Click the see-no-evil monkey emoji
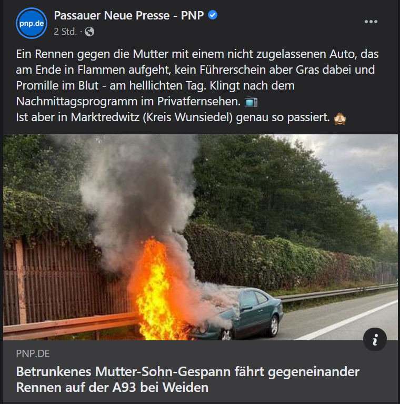 pyautogui.click(x=340, y=119)
